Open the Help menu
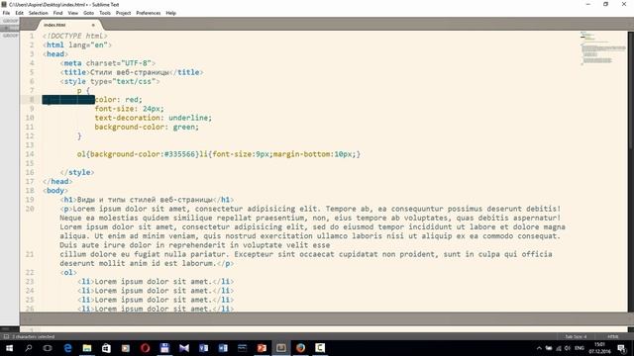 (x=171, y=13)
